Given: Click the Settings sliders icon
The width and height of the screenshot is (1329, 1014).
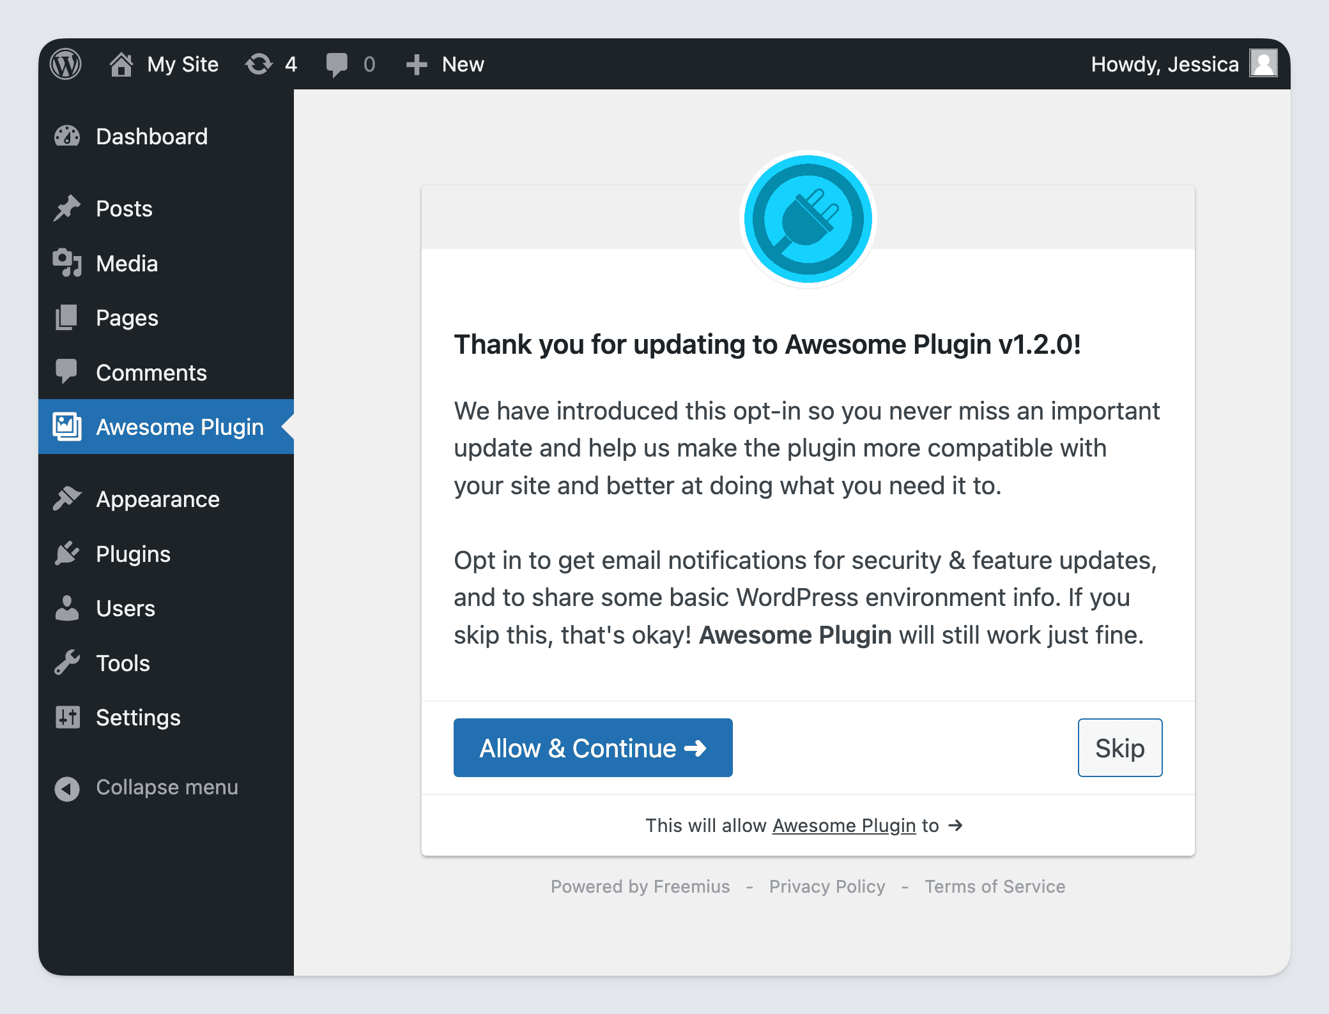Looking at the screenshot, I should (67, 717).
